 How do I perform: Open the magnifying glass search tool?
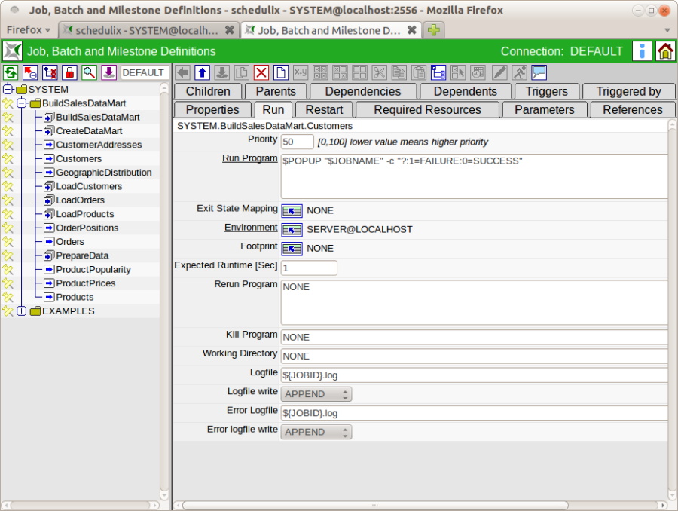pyautogui.click(x=89, y=72)
